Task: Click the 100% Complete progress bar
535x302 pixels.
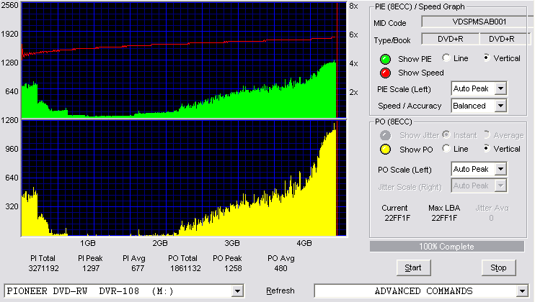Action: (x=446, y=247)
